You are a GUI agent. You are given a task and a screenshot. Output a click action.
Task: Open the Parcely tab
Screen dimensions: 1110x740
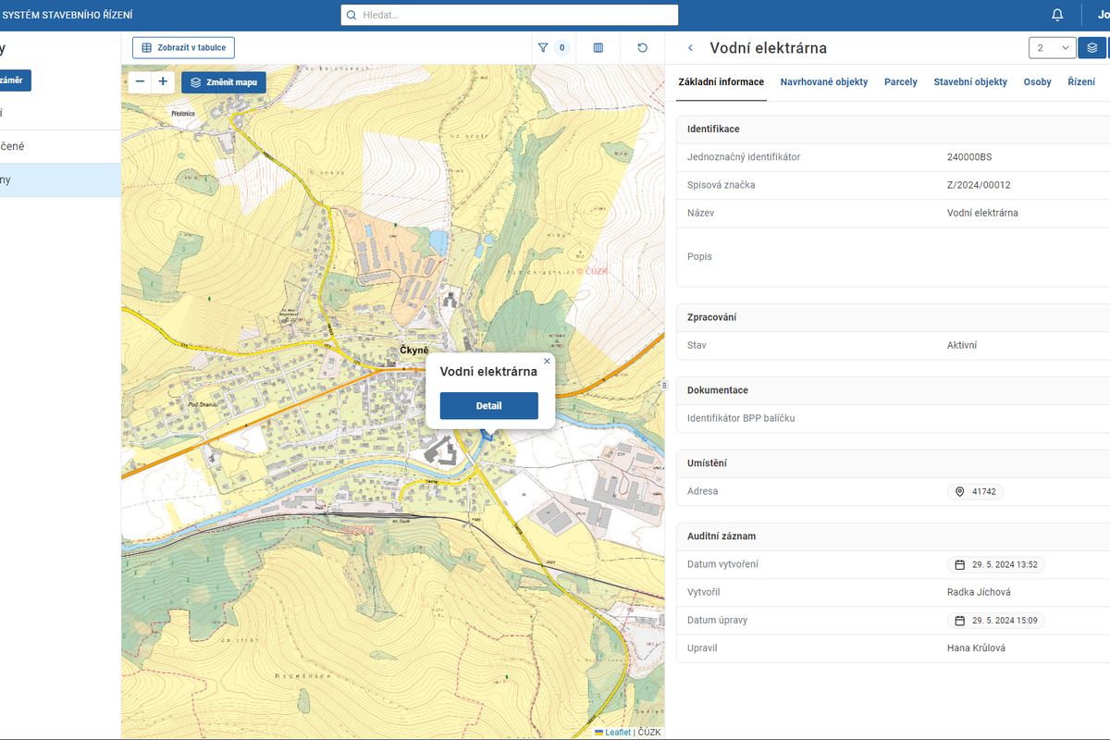click(900, 82)
